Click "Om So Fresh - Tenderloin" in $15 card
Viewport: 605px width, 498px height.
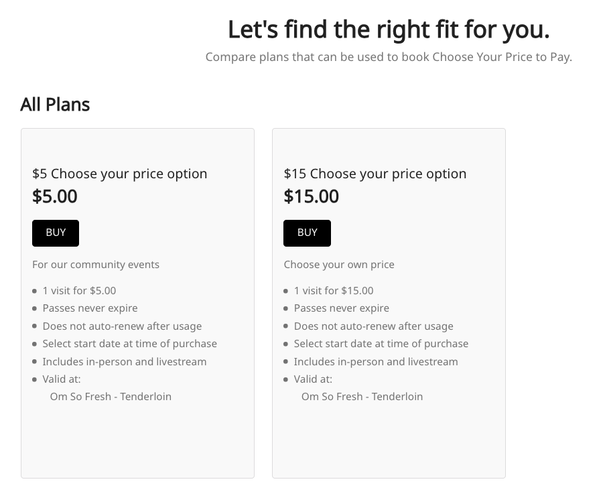tap(362, 396)
